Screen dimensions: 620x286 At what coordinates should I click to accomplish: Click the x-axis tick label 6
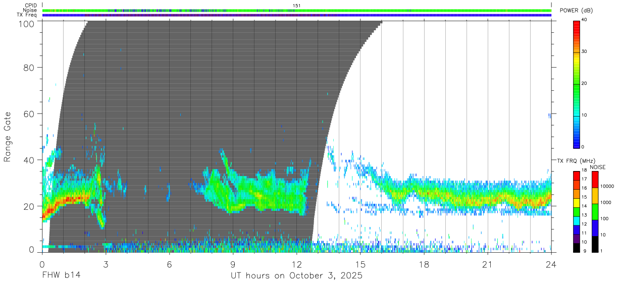pos(169,264)
